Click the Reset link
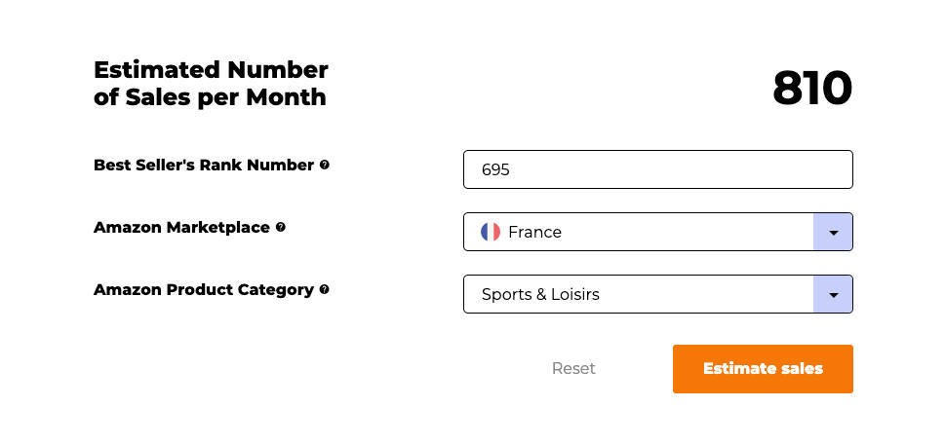This screenshot has width=945, height=444. [573, 368]
